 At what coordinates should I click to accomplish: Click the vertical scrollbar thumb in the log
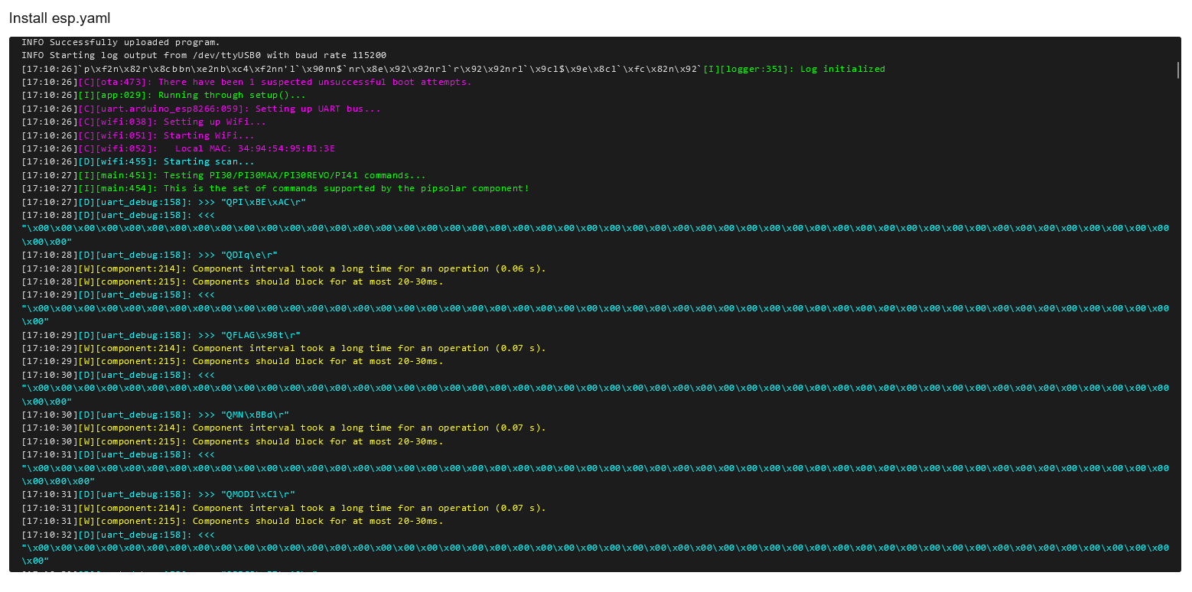[1177, 70]
